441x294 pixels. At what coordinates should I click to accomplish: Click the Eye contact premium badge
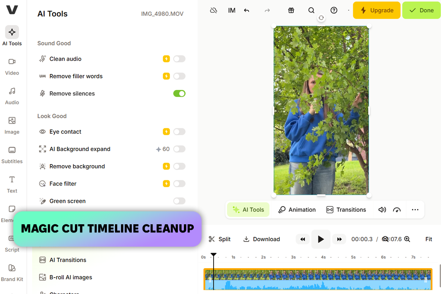[x=166, y=132]
